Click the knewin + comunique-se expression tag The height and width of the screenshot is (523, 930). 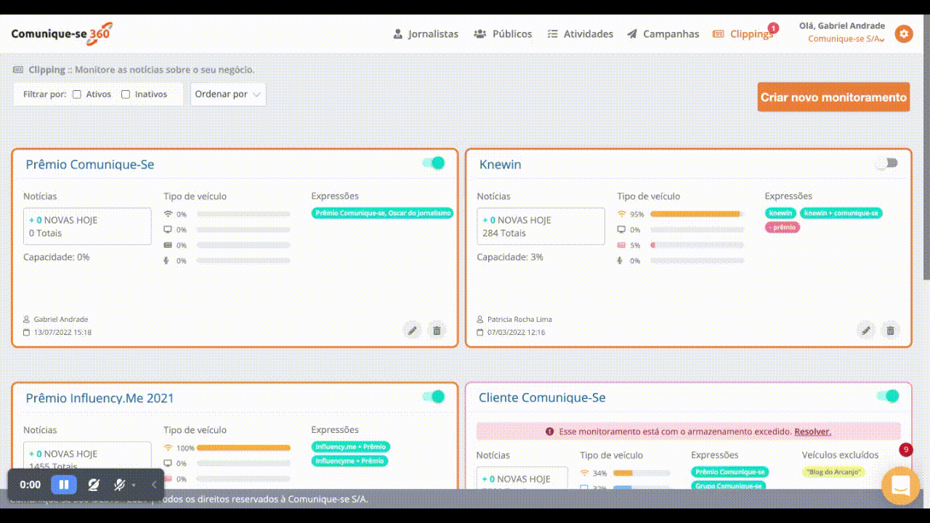pos(841,213)
